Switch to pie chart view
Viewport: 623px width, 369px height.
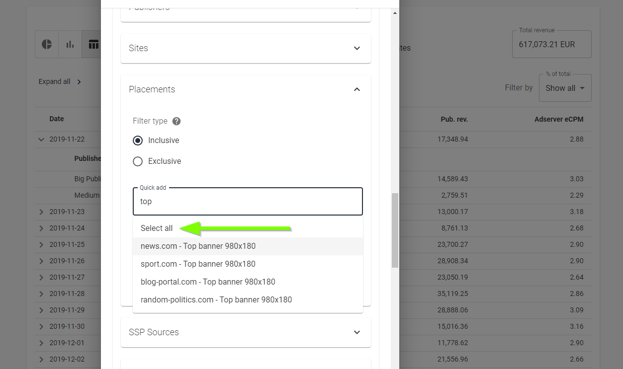point(47,44)
